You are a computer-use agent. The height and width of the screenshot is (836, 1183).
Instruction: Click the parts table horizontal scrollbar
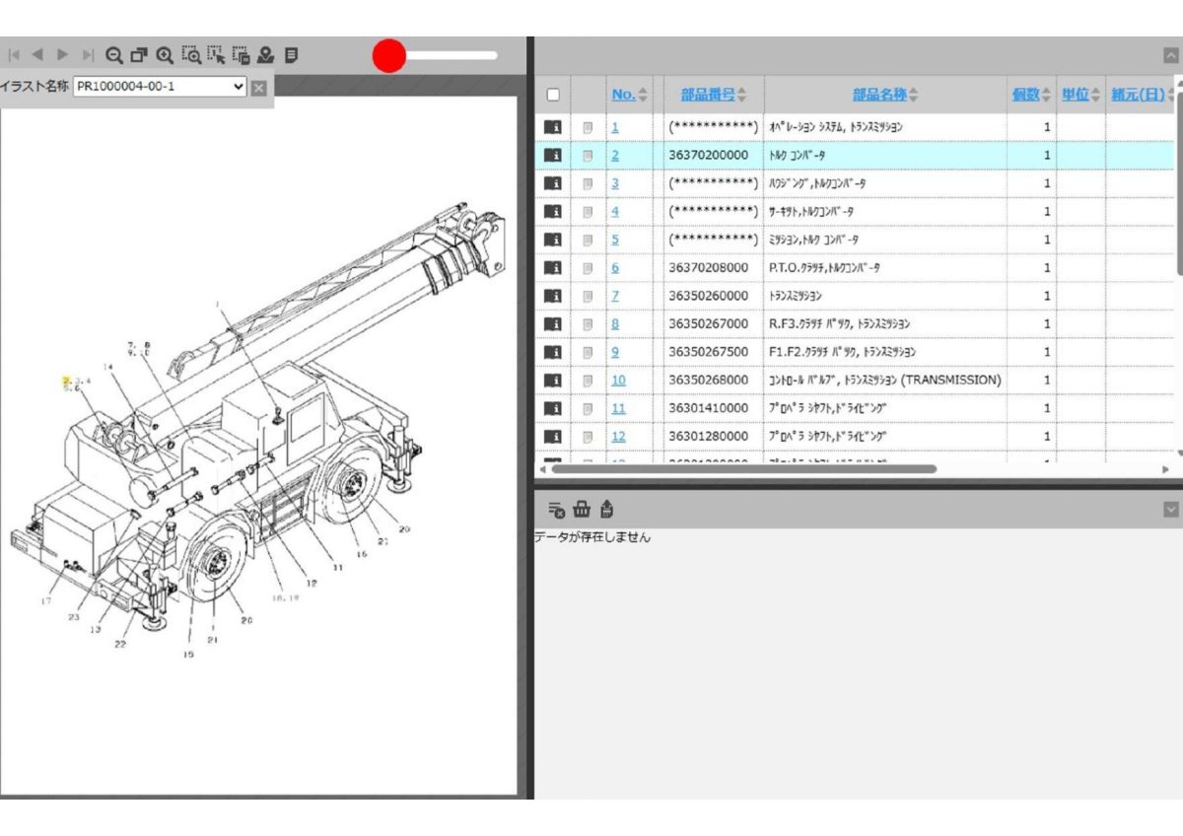(x=742, y=469)
